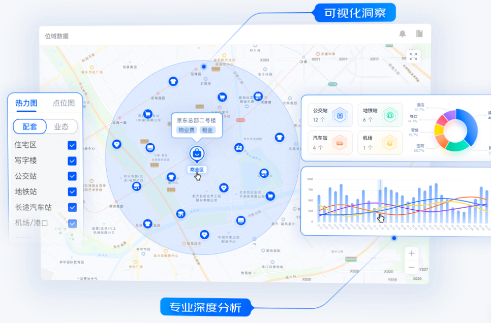Image resolution: width=491 pixels, height=323 pixels.
Task: Uncheck the 住宅区 checkbox
Action: click(x=72, y=146)
